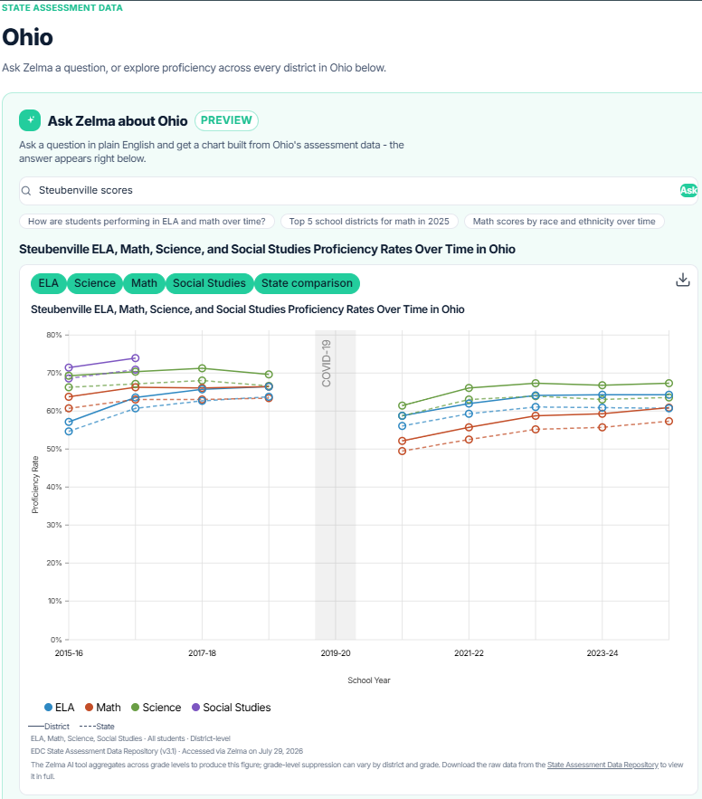Click the 2017-18 axis label
Screen dimensions: 702x799
tap(203, 653)
